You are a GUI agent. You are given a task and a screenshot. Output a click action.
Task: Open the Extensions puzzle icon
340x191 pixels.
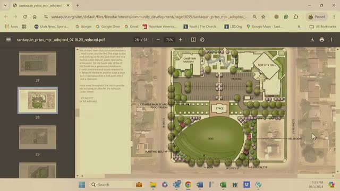(296, 16)
